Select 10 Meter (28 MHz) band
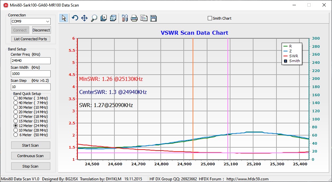332x182 pixels. click(x=15, y=130)
